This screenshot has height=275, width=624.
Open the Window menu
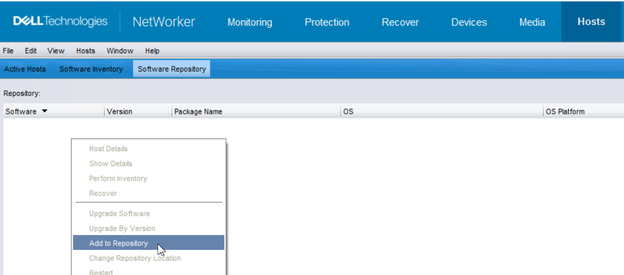coord(120,51)
